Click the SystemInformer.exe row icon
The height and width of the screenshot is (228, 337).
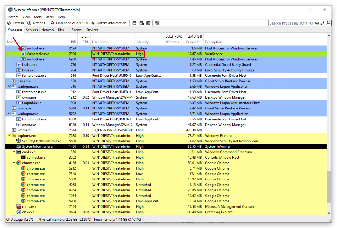pyautogui.click(x=19, y=147)
